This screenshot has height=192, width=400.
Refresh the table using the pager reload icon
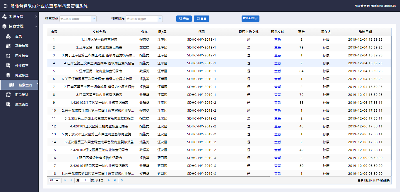coord(122,180)
